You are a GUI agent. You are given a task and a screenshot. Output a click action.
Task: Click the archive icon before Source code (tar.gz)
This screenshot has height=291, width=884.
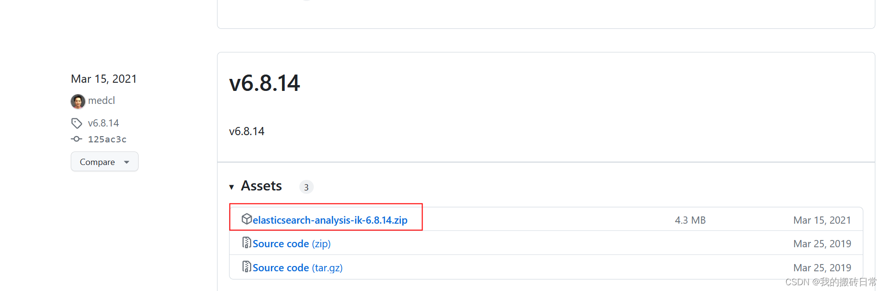click(x=247, y=267)
